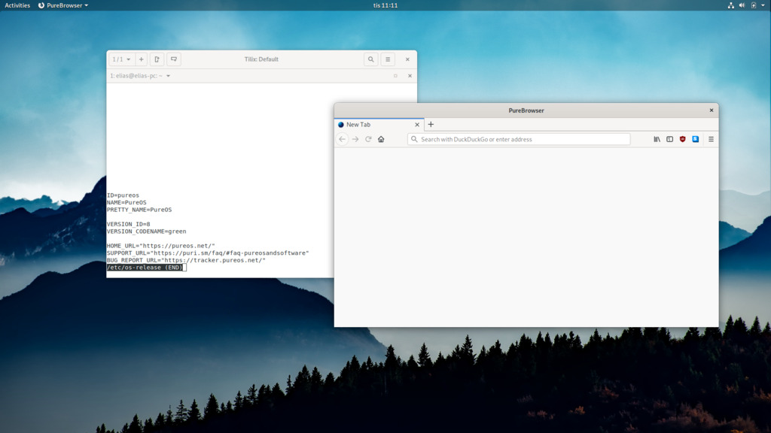Add a new terminal session with the plus icon

click(141, 59)
